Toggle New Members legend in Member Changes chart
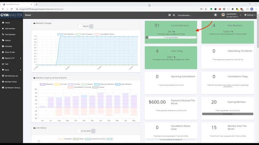 pyautogui.click(x=66, y=34)
